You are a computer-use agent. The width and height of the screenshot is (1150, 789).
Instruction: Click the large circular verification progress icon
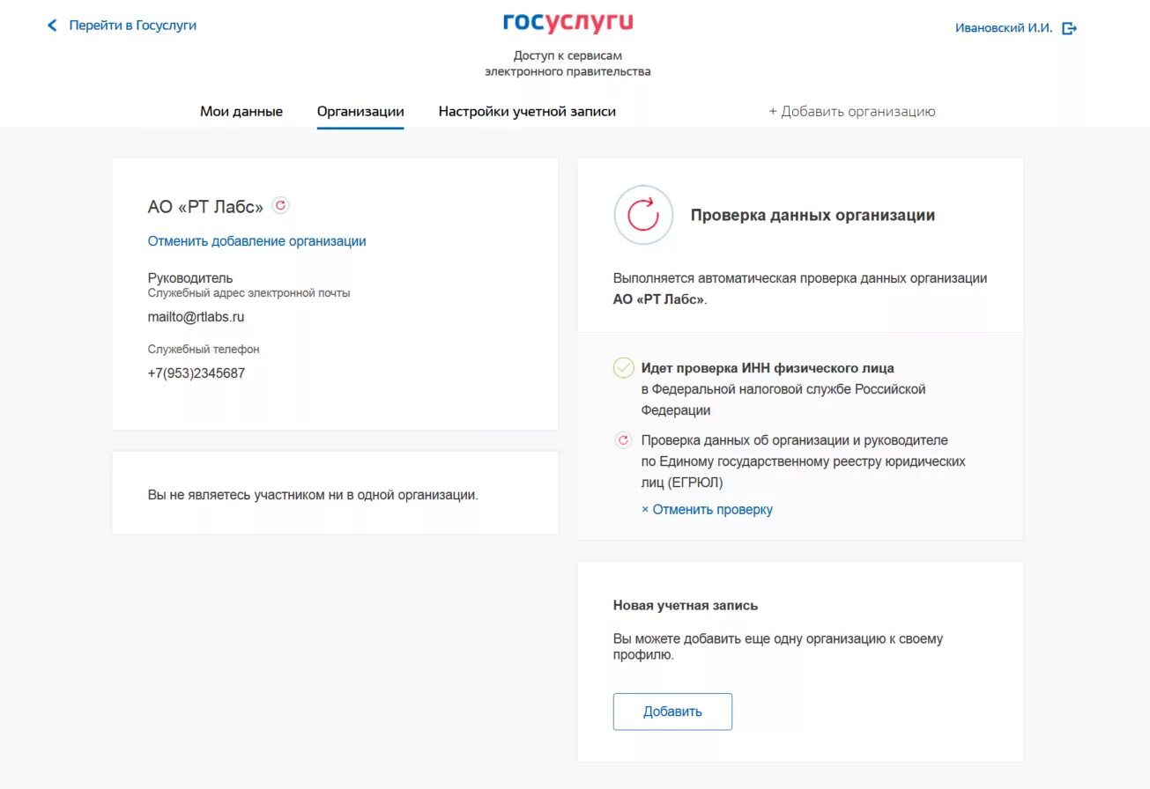[643, 215]
